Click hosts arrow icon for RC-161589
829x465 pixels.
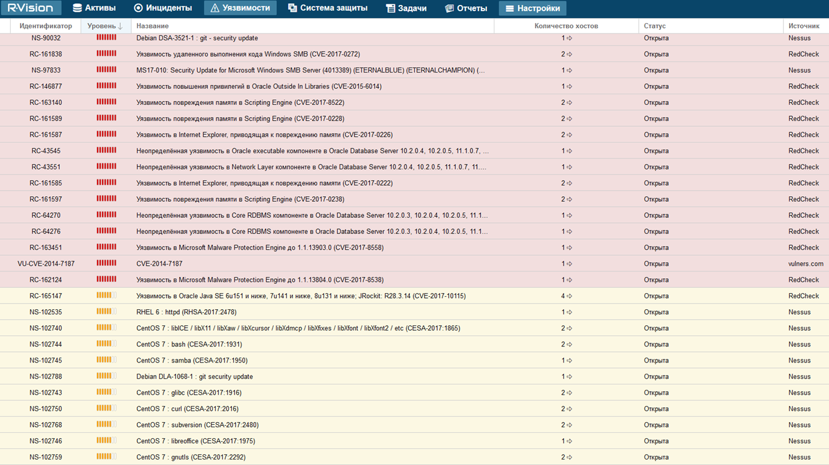pyautogui.click(x=569, y=119)
